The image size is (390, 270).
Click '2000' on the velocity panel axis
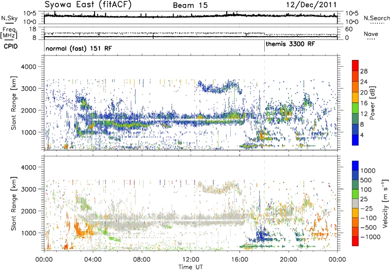point(28,211)
